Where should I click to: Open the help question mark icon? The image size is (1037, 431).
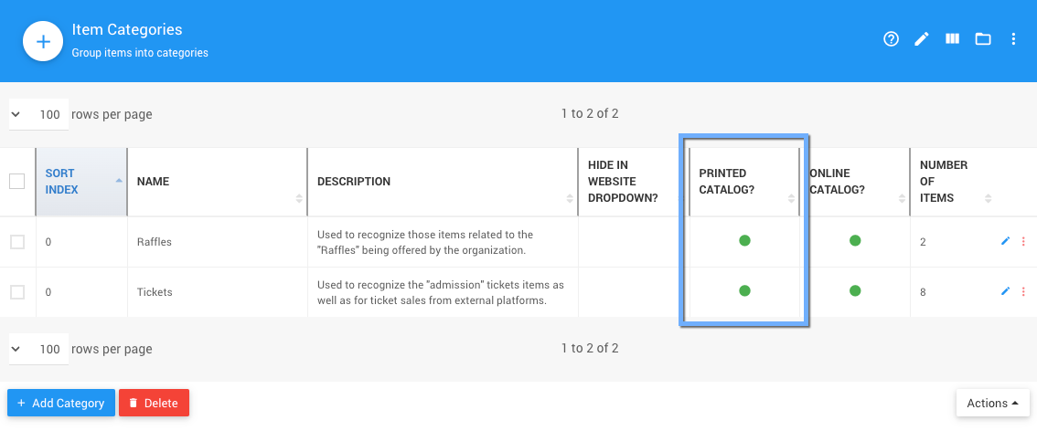pos(892,39)
